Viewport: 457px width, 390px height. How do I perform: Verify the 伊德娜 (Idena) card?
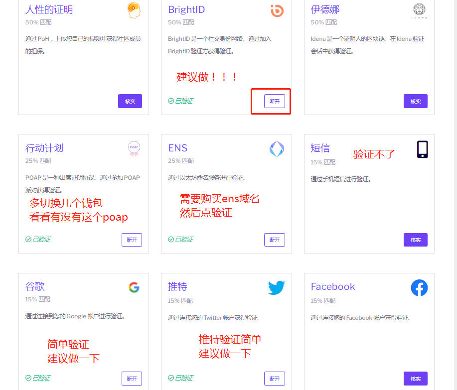[x=415, y=101]
